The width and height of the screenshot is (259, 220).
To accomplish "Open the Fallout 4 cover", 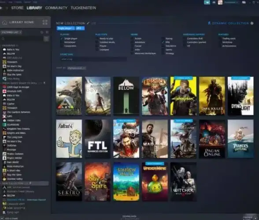I will tap(69, 139).
